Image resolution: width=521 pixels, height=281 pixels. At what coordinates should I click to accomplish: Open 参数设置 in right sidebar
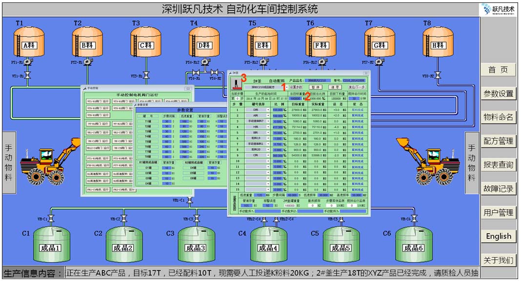coord(498,94)
